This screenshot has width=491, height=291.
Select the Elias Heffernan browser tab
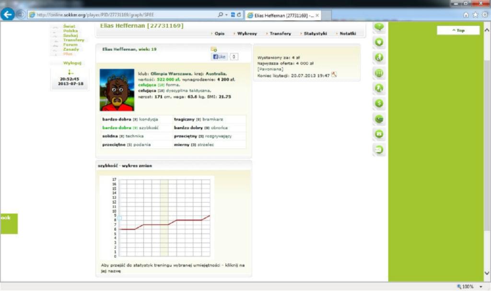[x=282, y=15]
